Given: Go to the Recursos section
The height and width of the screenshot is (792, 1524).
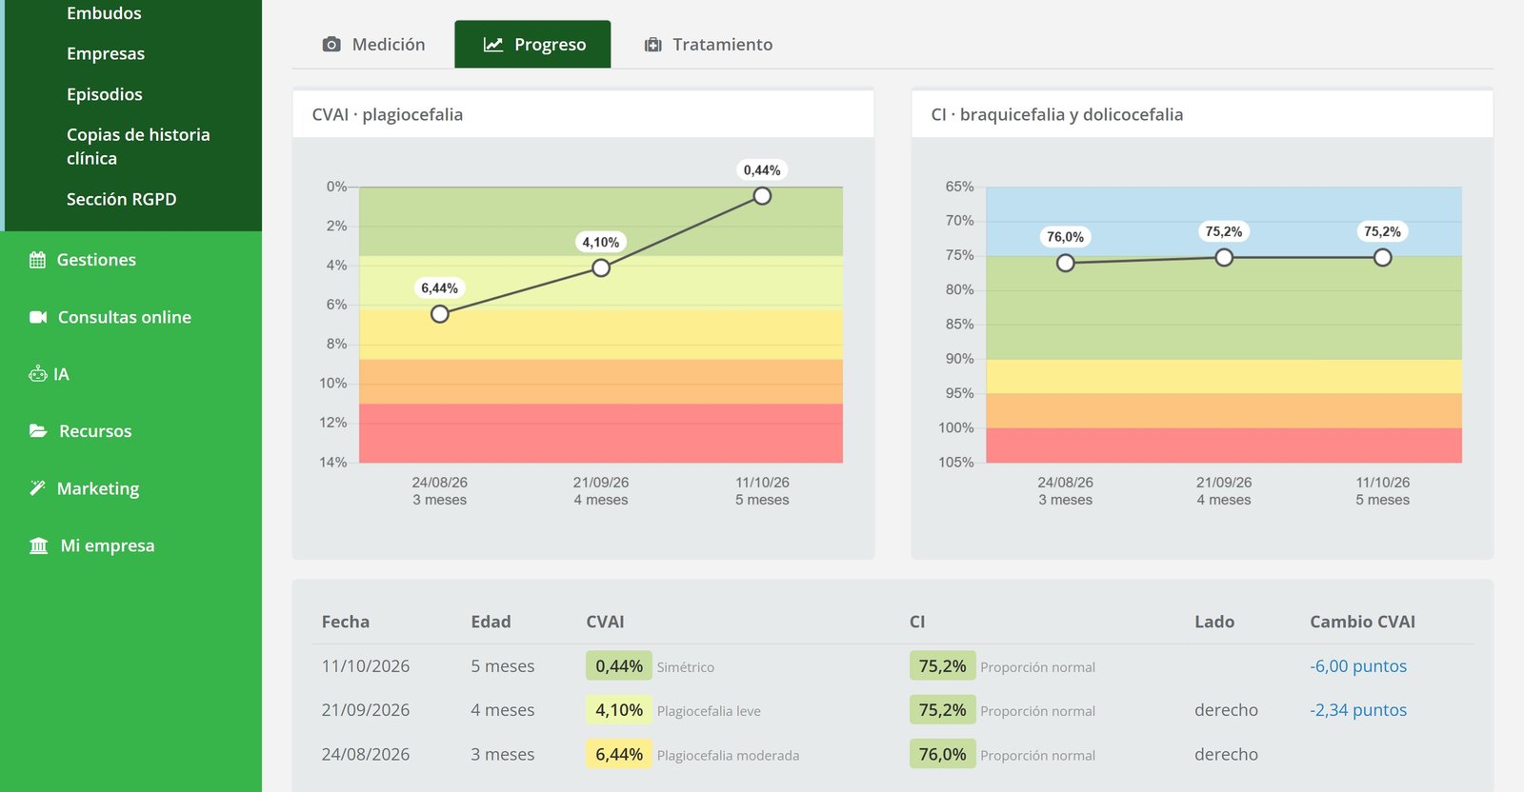Looking at the screenshot, I should (95, 431).
